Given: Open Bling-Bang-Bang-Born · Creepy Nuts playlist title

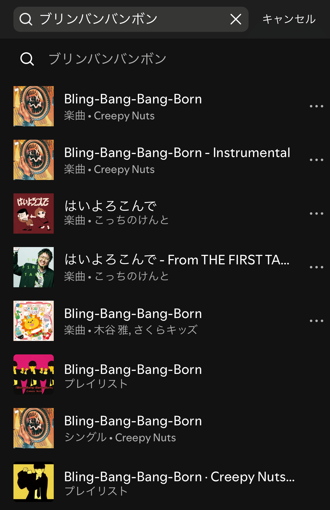Looking at the screenshot, I should click(179, 477).
